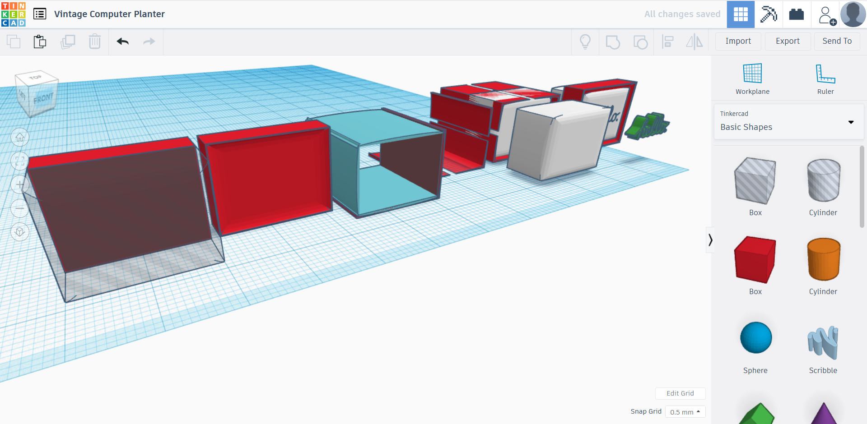Click the Copy icon in the toolbar
Screen dimensions: 867x424
pos(14,41)
